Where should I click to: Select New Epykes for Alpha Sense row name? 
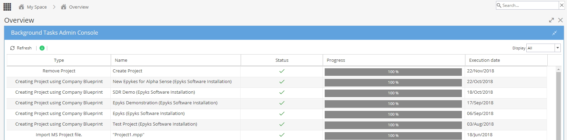[x=172, y=82]
